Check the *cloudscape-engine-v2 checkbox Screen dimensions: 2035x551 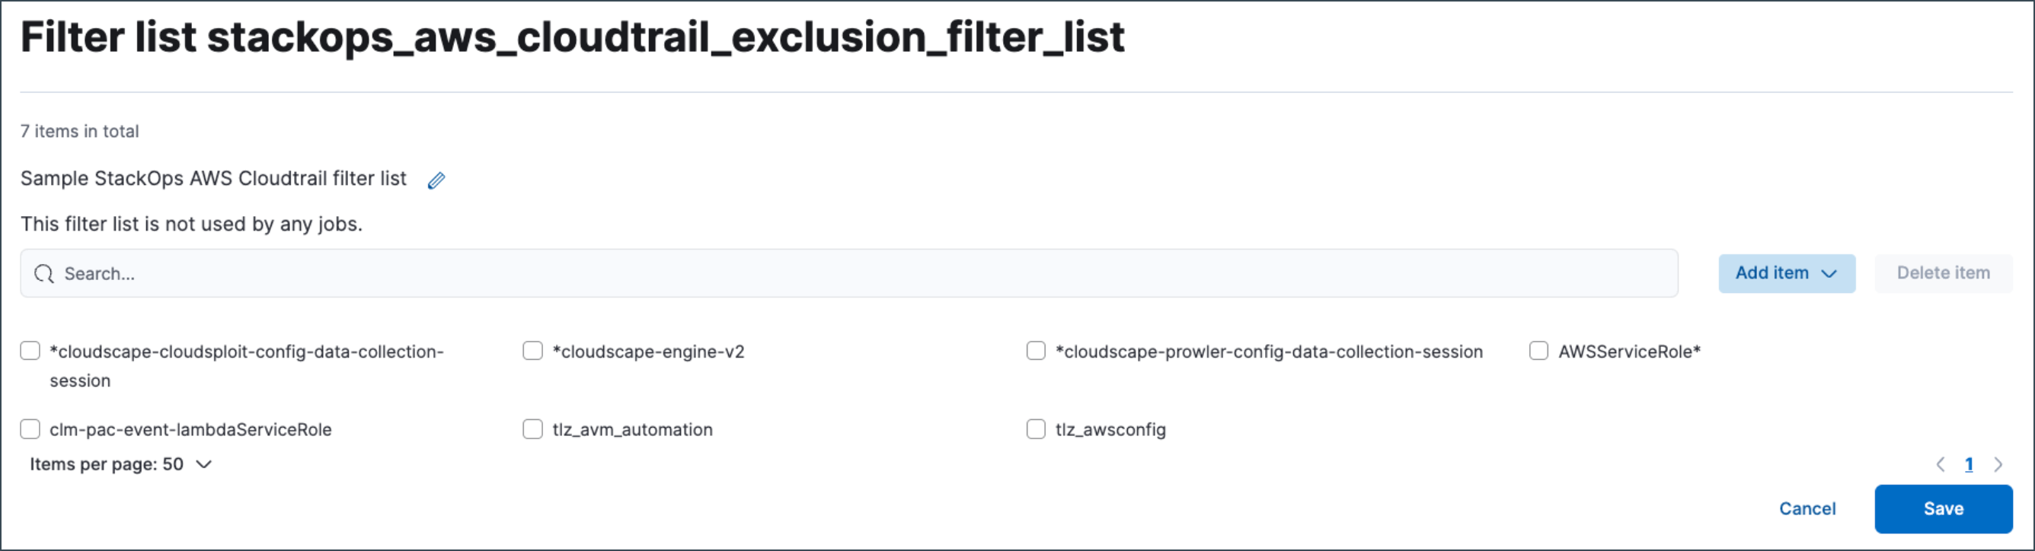(x=532, y=351)
